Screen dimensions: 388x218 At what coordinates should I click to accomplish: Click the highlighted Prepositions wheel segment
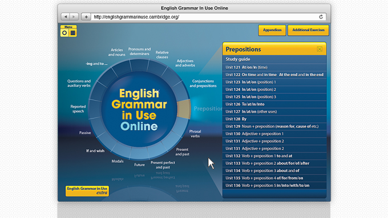(x=184, y=109)
